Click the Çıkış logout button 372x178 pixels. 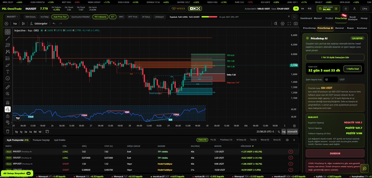tap(365, 9)
